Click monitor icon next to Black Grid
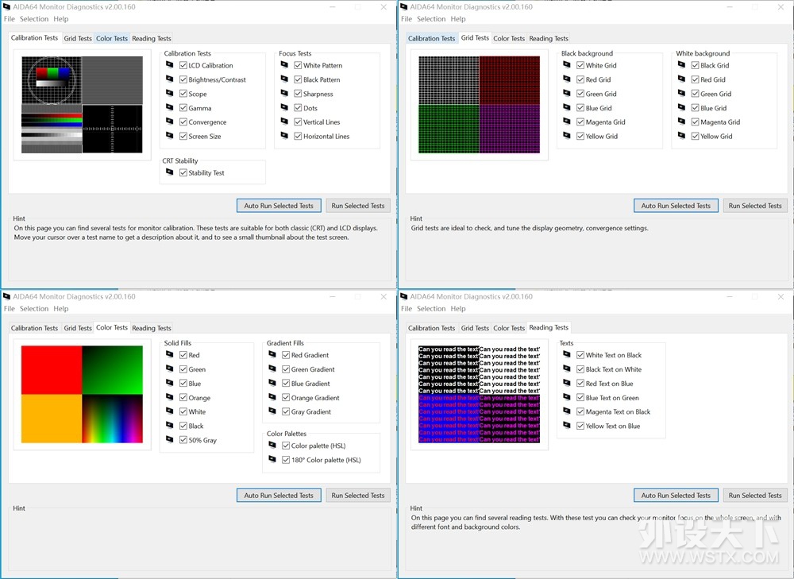This screenshot has height=579, width=794. 681,65
